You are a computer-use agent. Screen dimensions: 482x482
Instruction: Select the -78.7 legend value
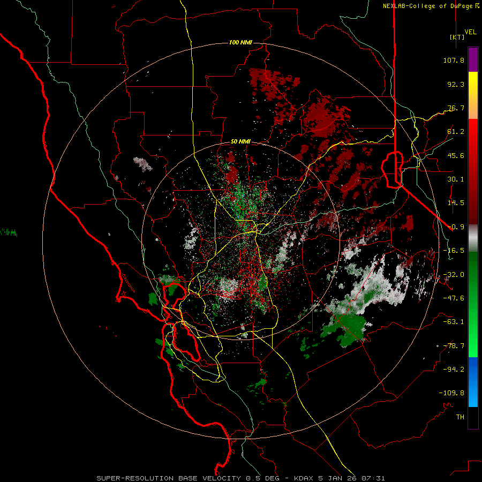[454, 346]
